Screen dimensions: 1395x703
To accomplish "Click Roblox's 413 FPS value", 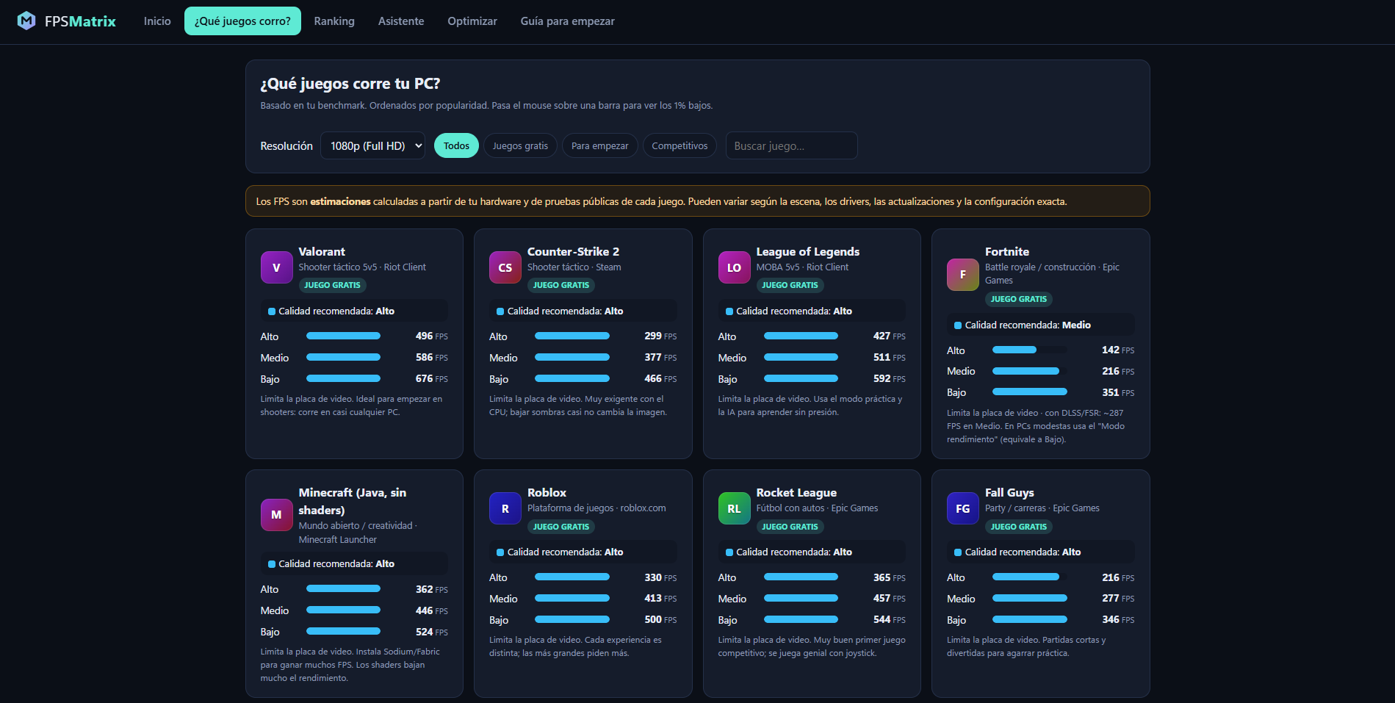I will tap(660, 599).
